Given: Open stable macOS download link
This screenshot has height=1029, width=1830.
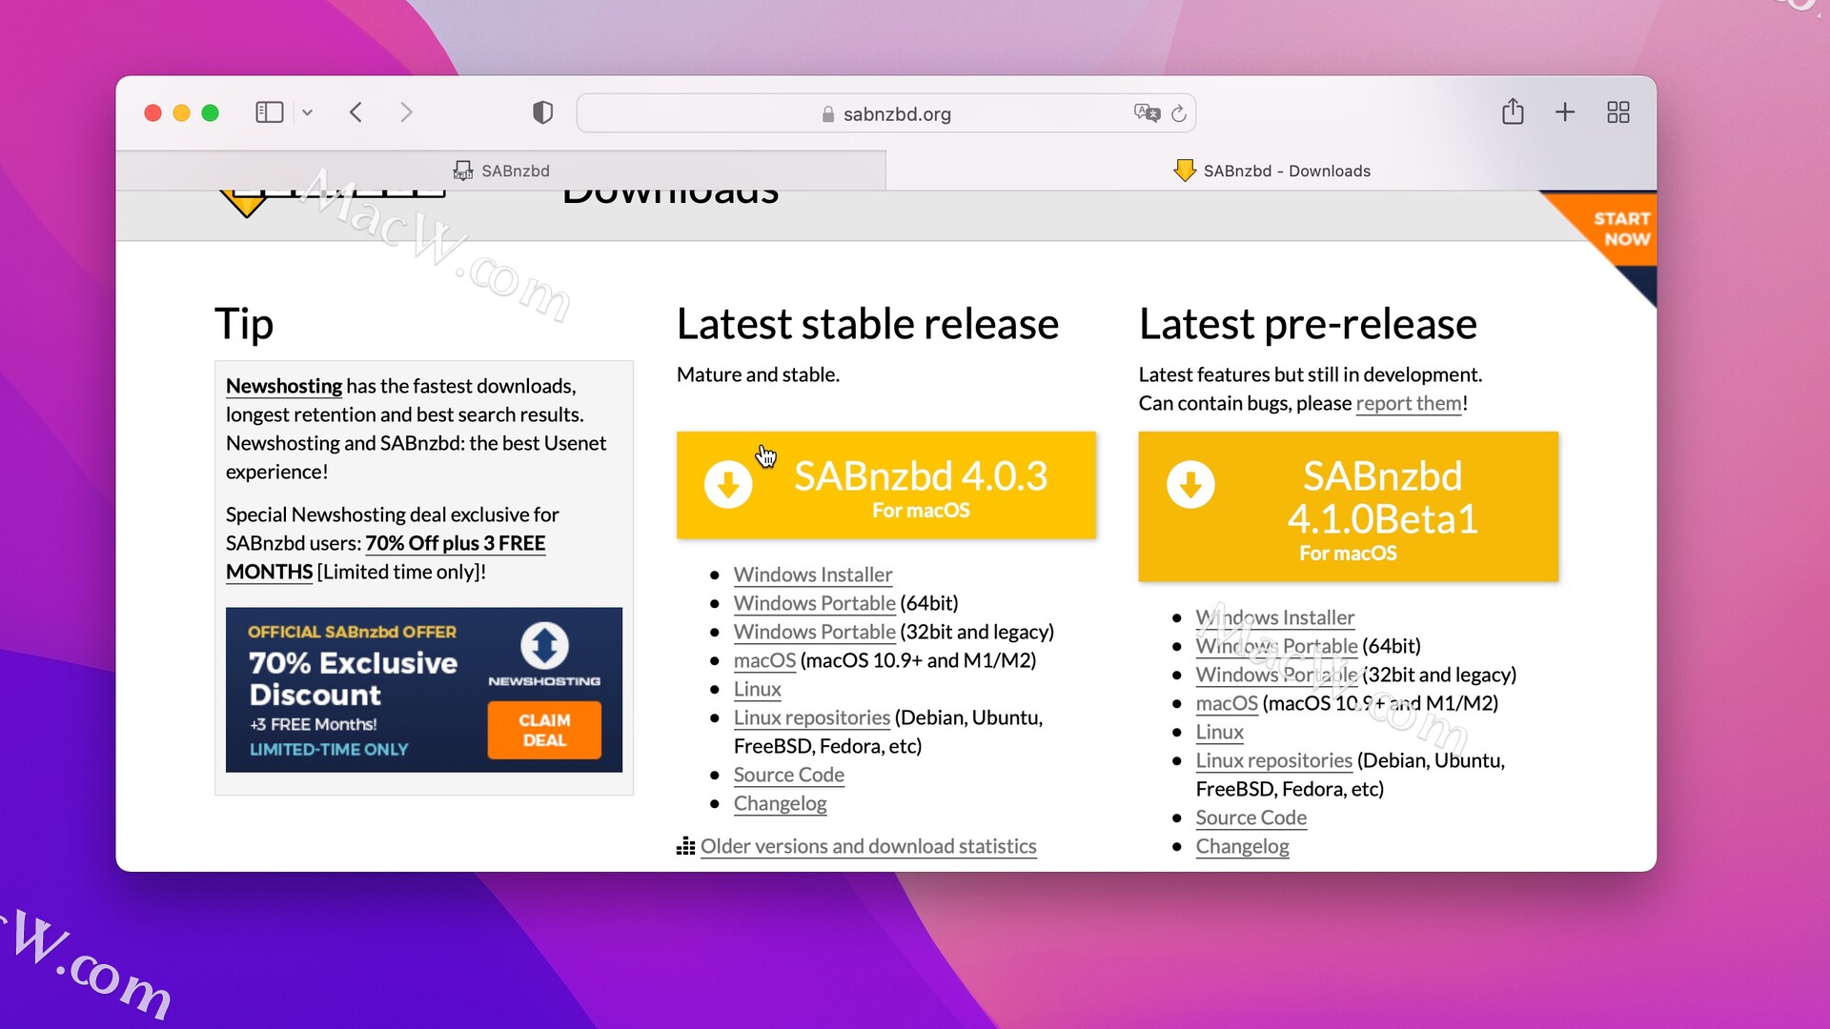Looking at the screenshot, I should (764, 660).
